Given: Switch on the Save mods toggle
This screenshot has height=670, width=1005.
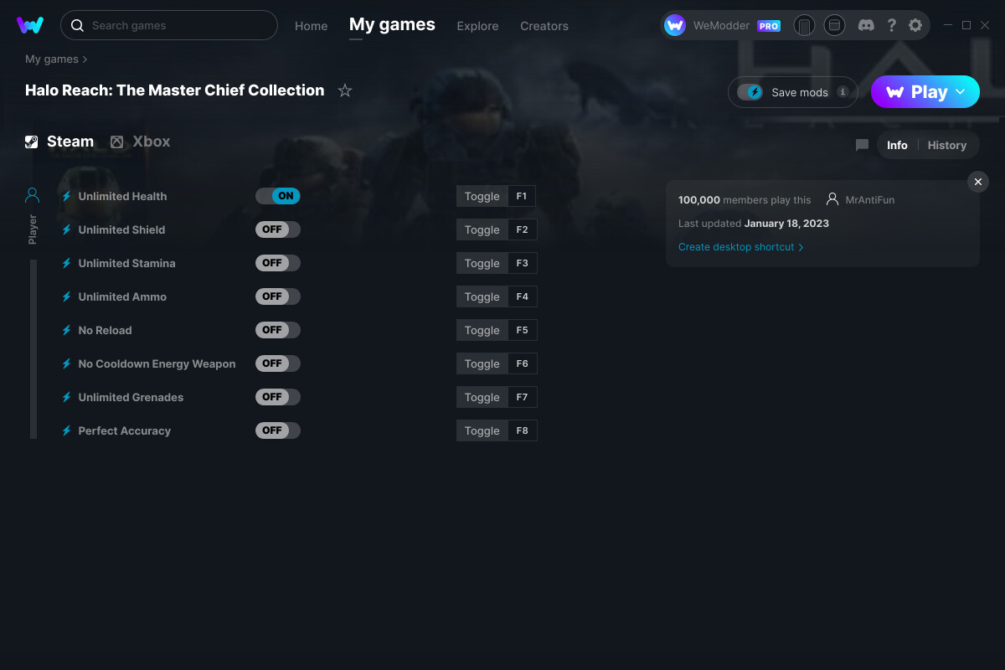Looking at the screenshot, I should 751,92.
